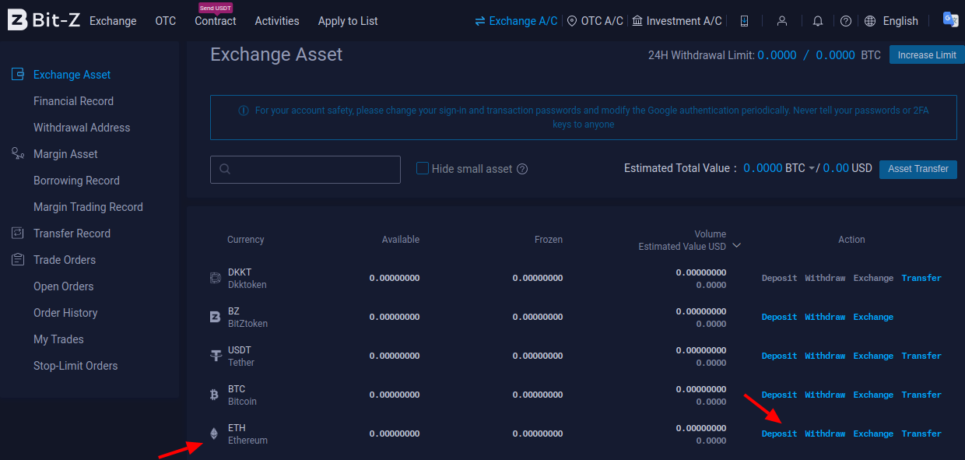
Task: Click the Available column header
Action: pyautogui.click(x=401, y=240)
